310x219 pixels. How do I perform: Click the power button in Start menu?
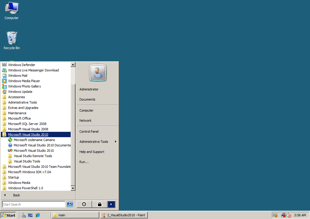pos(84,204)
